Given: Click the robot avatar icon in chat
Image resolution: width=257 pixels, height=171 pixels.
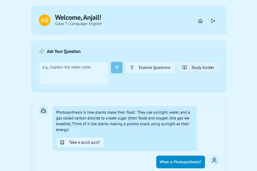Looking at the screenshot, I should click(x=43, y=111).
